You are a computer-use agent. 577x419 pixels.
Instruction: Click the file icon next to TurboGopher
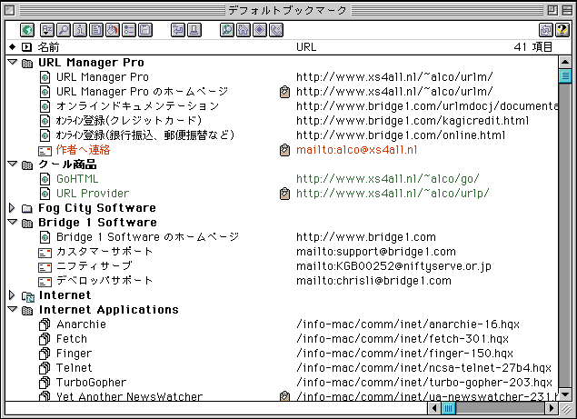pos(45,383)
